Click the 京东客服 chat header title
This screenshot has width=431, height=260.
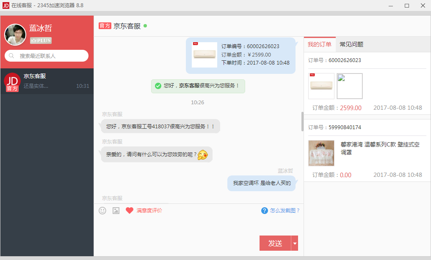127,26
